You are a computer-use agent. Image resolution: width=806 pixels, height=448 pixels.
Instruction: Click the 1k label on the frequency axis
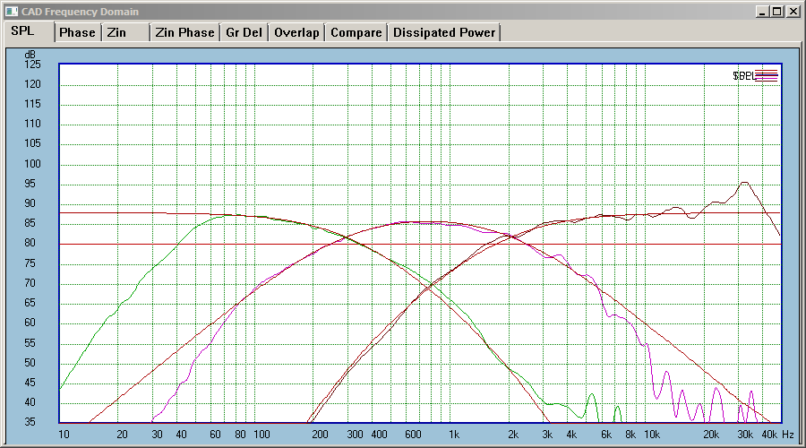454,435
